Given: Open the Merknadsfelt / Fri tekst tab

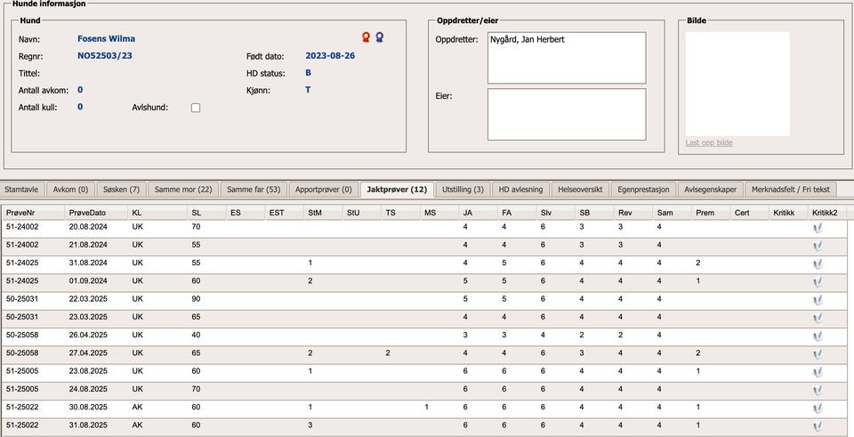Looking at the screenshot, I should (x=791, y=190).
